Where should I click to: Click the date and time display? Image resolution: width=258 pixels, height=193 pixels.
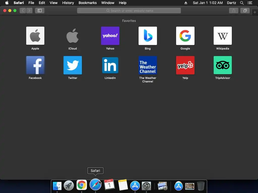[x=208, y=3]
